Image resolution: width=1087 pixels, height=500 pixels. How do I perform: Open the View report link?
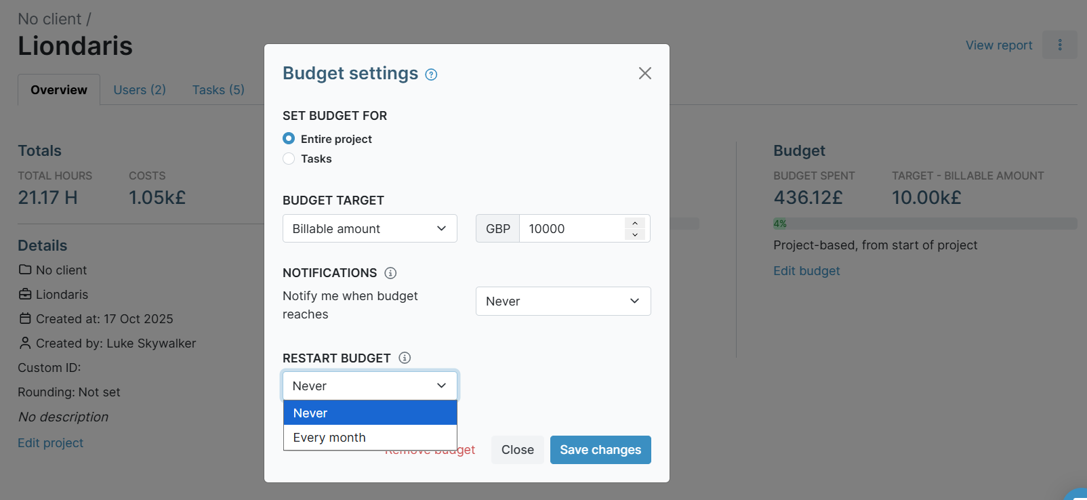coord(999,45)
